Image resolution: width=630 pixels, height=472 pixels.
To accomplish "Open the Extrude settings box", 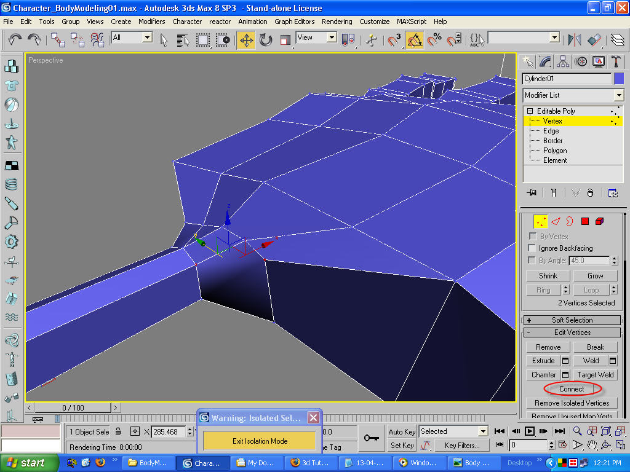I will pyautogui.click(x=565, y=361).
